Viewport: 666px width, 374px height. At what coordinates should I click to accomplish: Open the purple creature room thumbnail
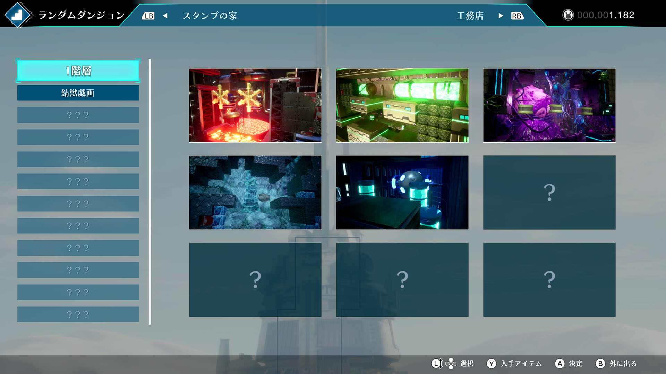point(549,105)
